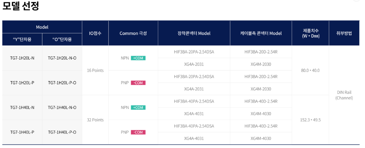Click the 장착콘넥터 Model column header
Image resolution: width=365 pixels, height=148 pixels.
pos(194,33)
